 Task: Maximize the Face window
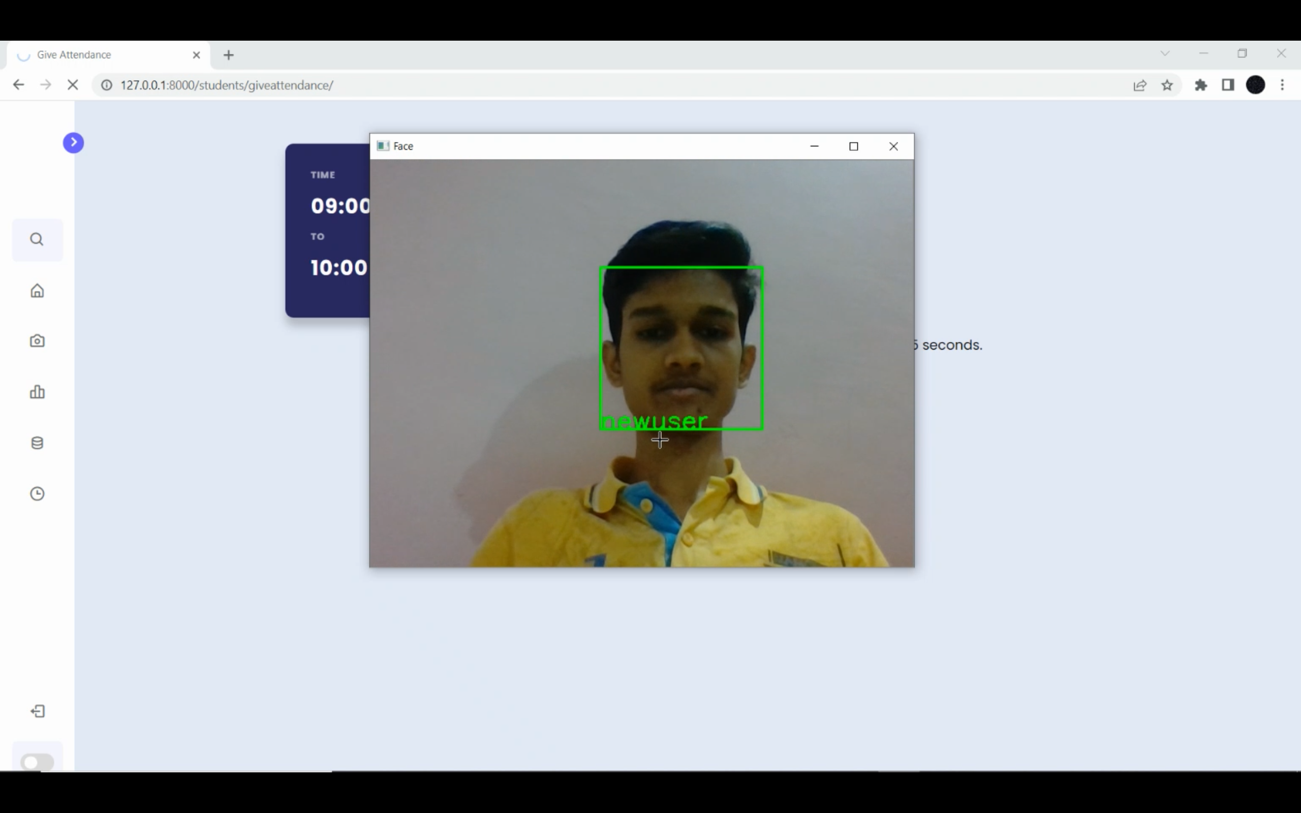pyautogui.click(x=854, y=146)
